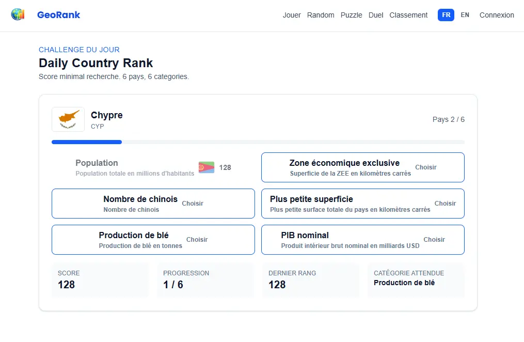This screenshot has height=342, width=524.
Task: View the Classement leaderboard
Action: coord(408,15)
